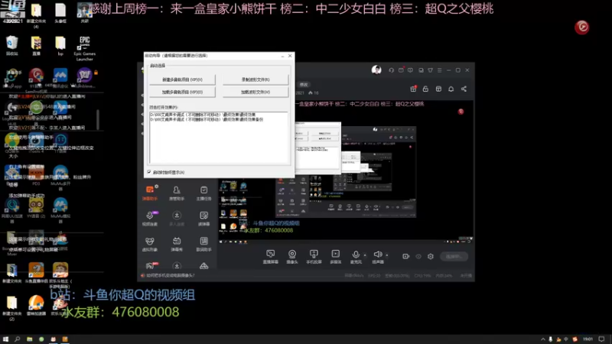The width and height of the screenshot is (612, 344).
Task: Select second path entry ending 最终效果备份
Action: [x=207, y=119]
